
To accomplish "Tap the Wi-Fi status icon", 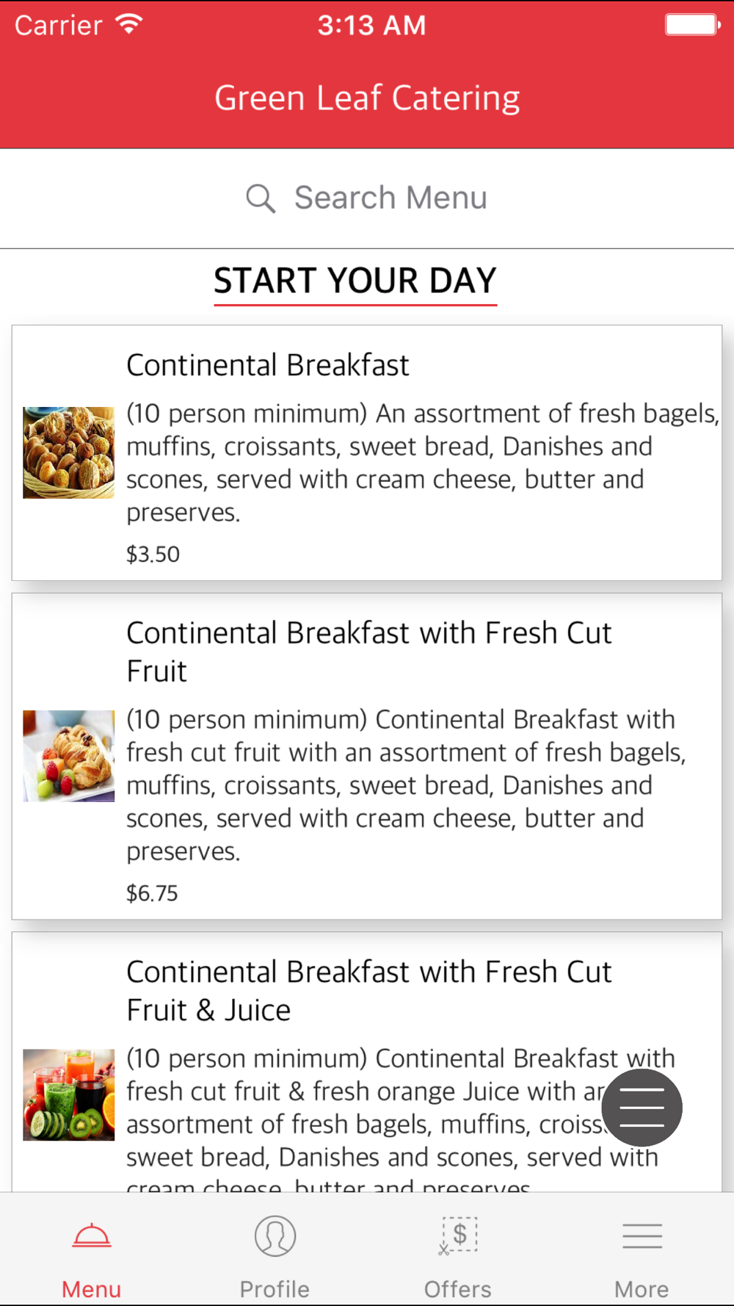I will point(129,24).
